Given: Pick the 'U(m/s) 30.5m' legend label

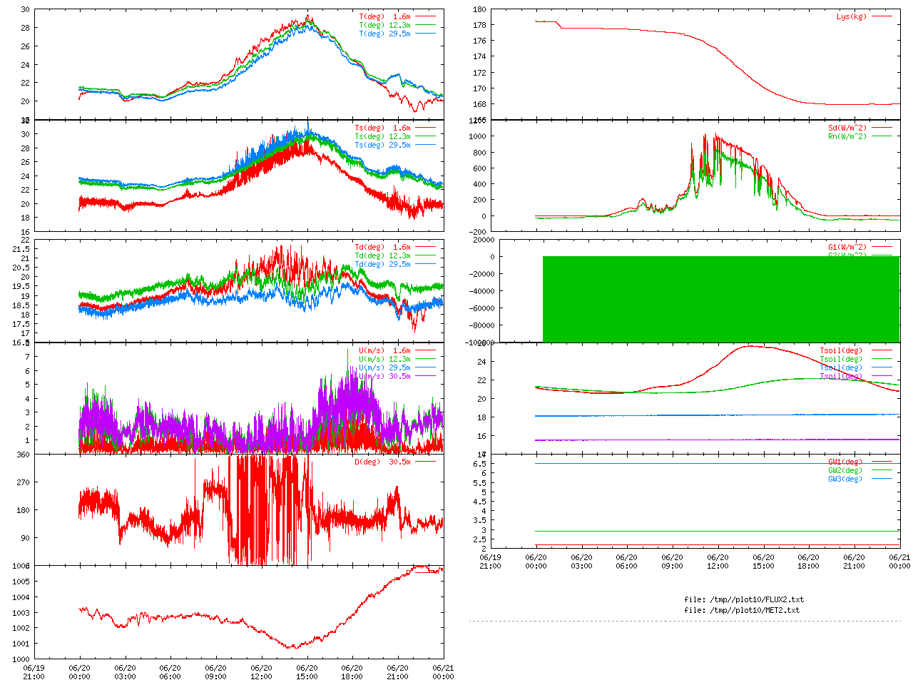Looking at the screenshot, I should point(385,376).
